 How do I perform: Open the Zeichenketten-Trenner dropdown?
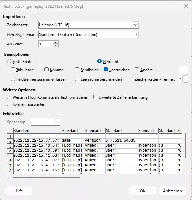[185, 79]
